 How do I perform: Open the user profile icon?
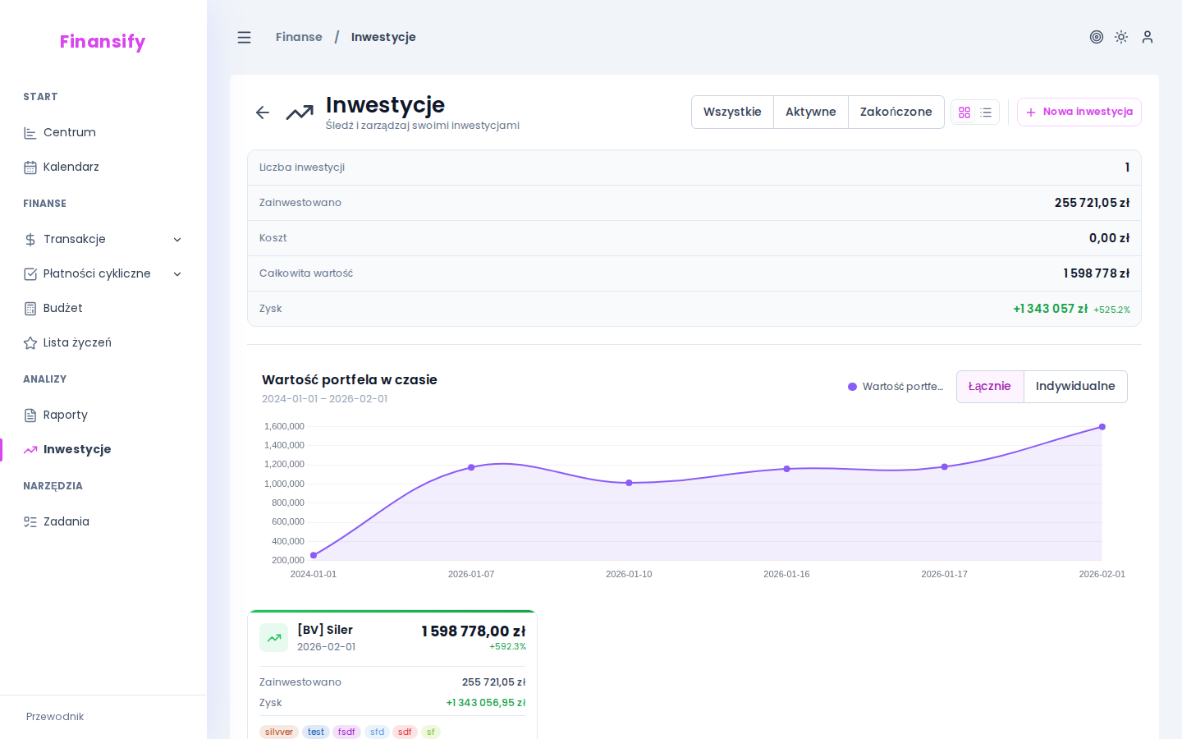tap(1148, 37)
